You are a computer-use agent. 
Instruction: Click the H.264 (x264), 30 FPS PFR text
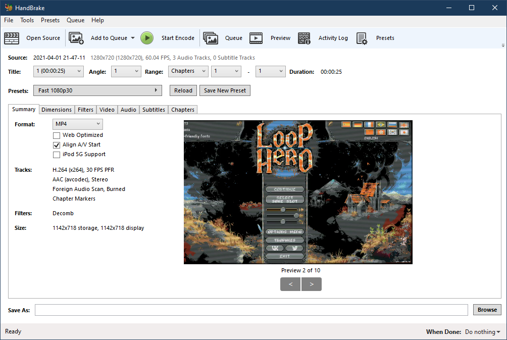(83, 170)
